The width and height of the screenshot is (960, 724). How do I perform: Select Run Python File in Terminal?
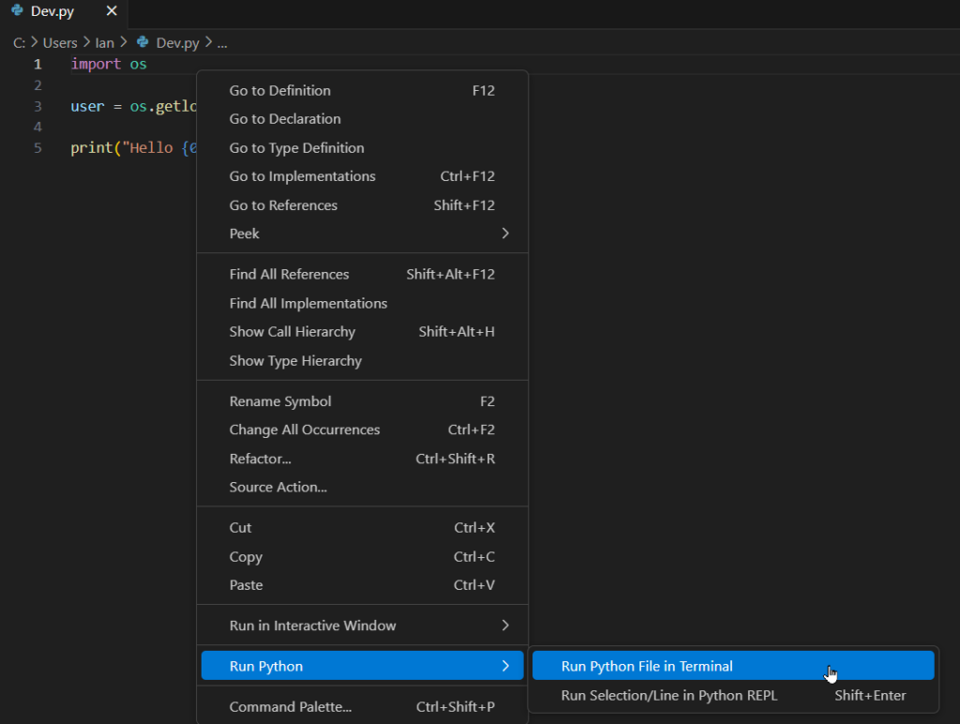tap(647, 667)
